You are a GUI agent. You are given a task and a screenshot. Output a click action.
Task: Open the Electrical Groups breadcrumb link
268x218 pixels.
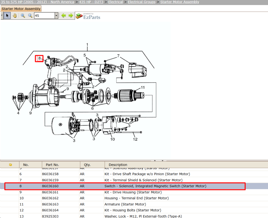[x=142, y=2]
